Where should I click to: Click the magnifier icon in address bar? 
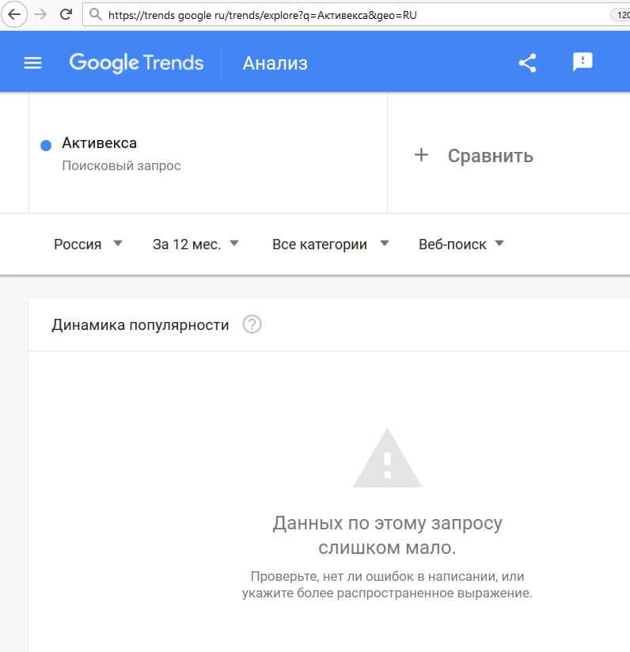[96, 14]
